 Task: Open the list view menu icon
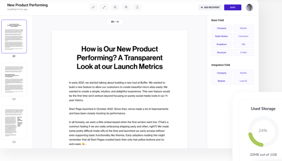point(137,7)
